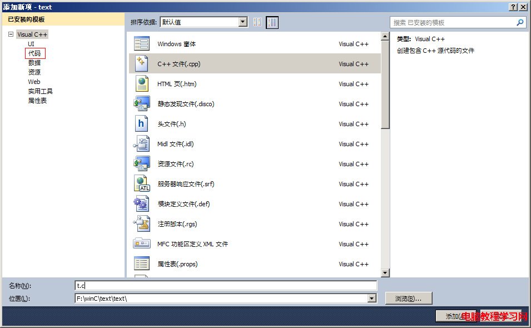Image resolution: width=531 pixels, height=328 pixels.
Task: Click the help question mark button
Action: [x=514, y=7]
